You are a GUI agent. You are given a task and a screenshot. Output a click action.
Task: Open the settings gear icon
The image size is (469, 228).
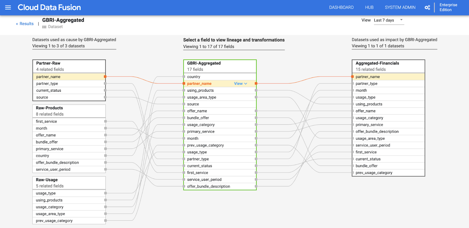pyautogui.click(x=427, y=8)
